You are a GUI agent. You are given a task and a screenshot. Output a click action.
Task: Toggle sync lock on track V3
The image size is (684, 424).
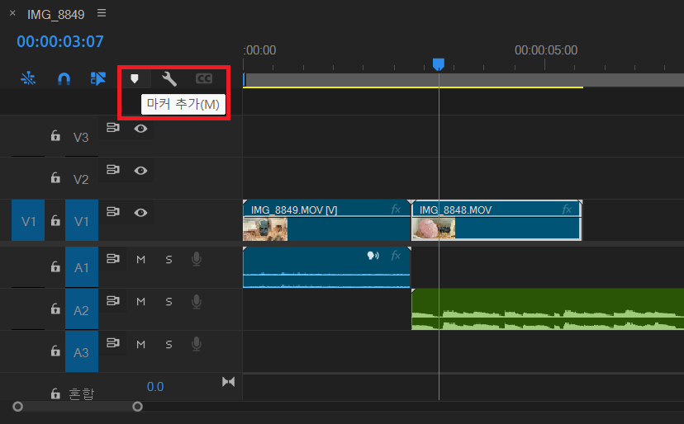[x=113, y=128]
